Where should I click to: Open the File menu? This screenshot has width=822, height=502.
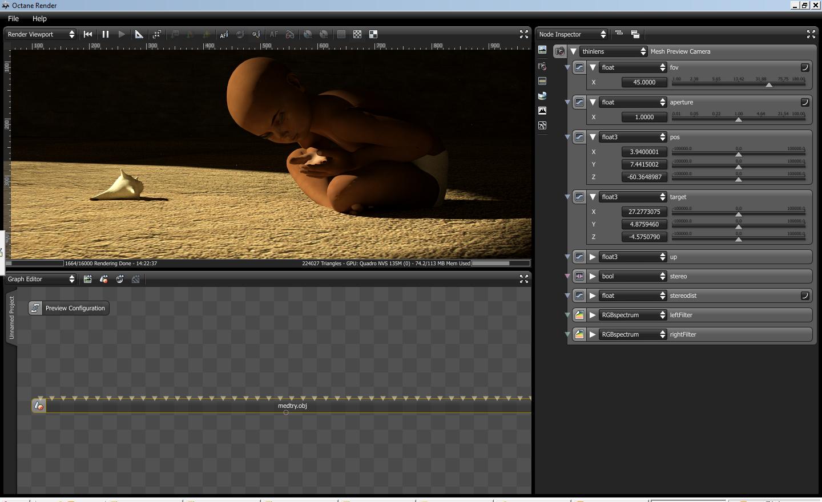coord(13,18)
